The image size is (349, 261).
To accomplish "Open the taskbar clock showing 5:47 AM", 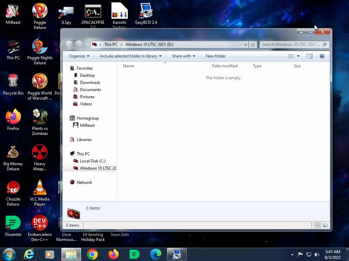I will click(333, 255).
